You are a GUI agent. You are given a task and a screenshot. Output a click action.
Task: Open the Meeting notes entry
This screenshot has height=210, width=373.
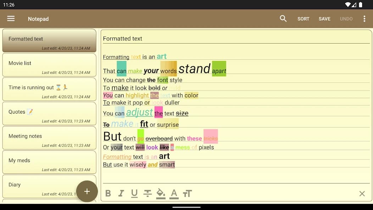(x=49, y=138)
